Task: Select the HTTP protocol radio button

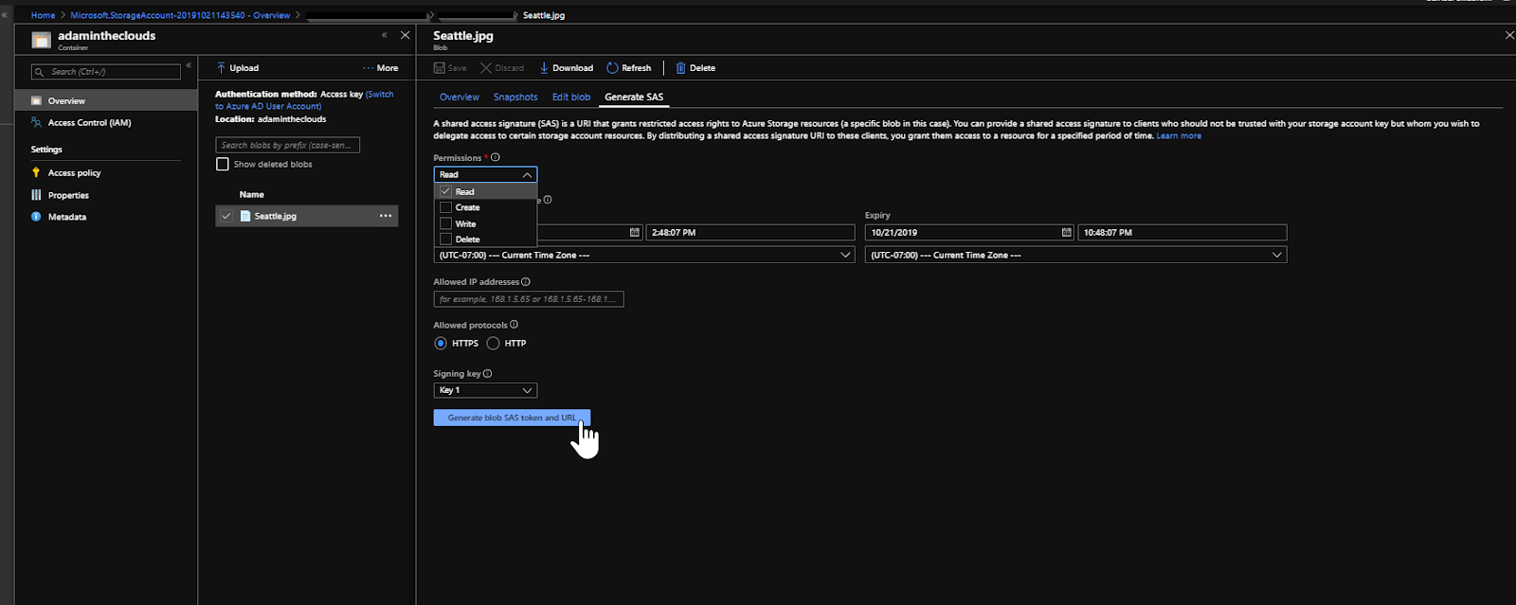Action: [x=493, y=344]
